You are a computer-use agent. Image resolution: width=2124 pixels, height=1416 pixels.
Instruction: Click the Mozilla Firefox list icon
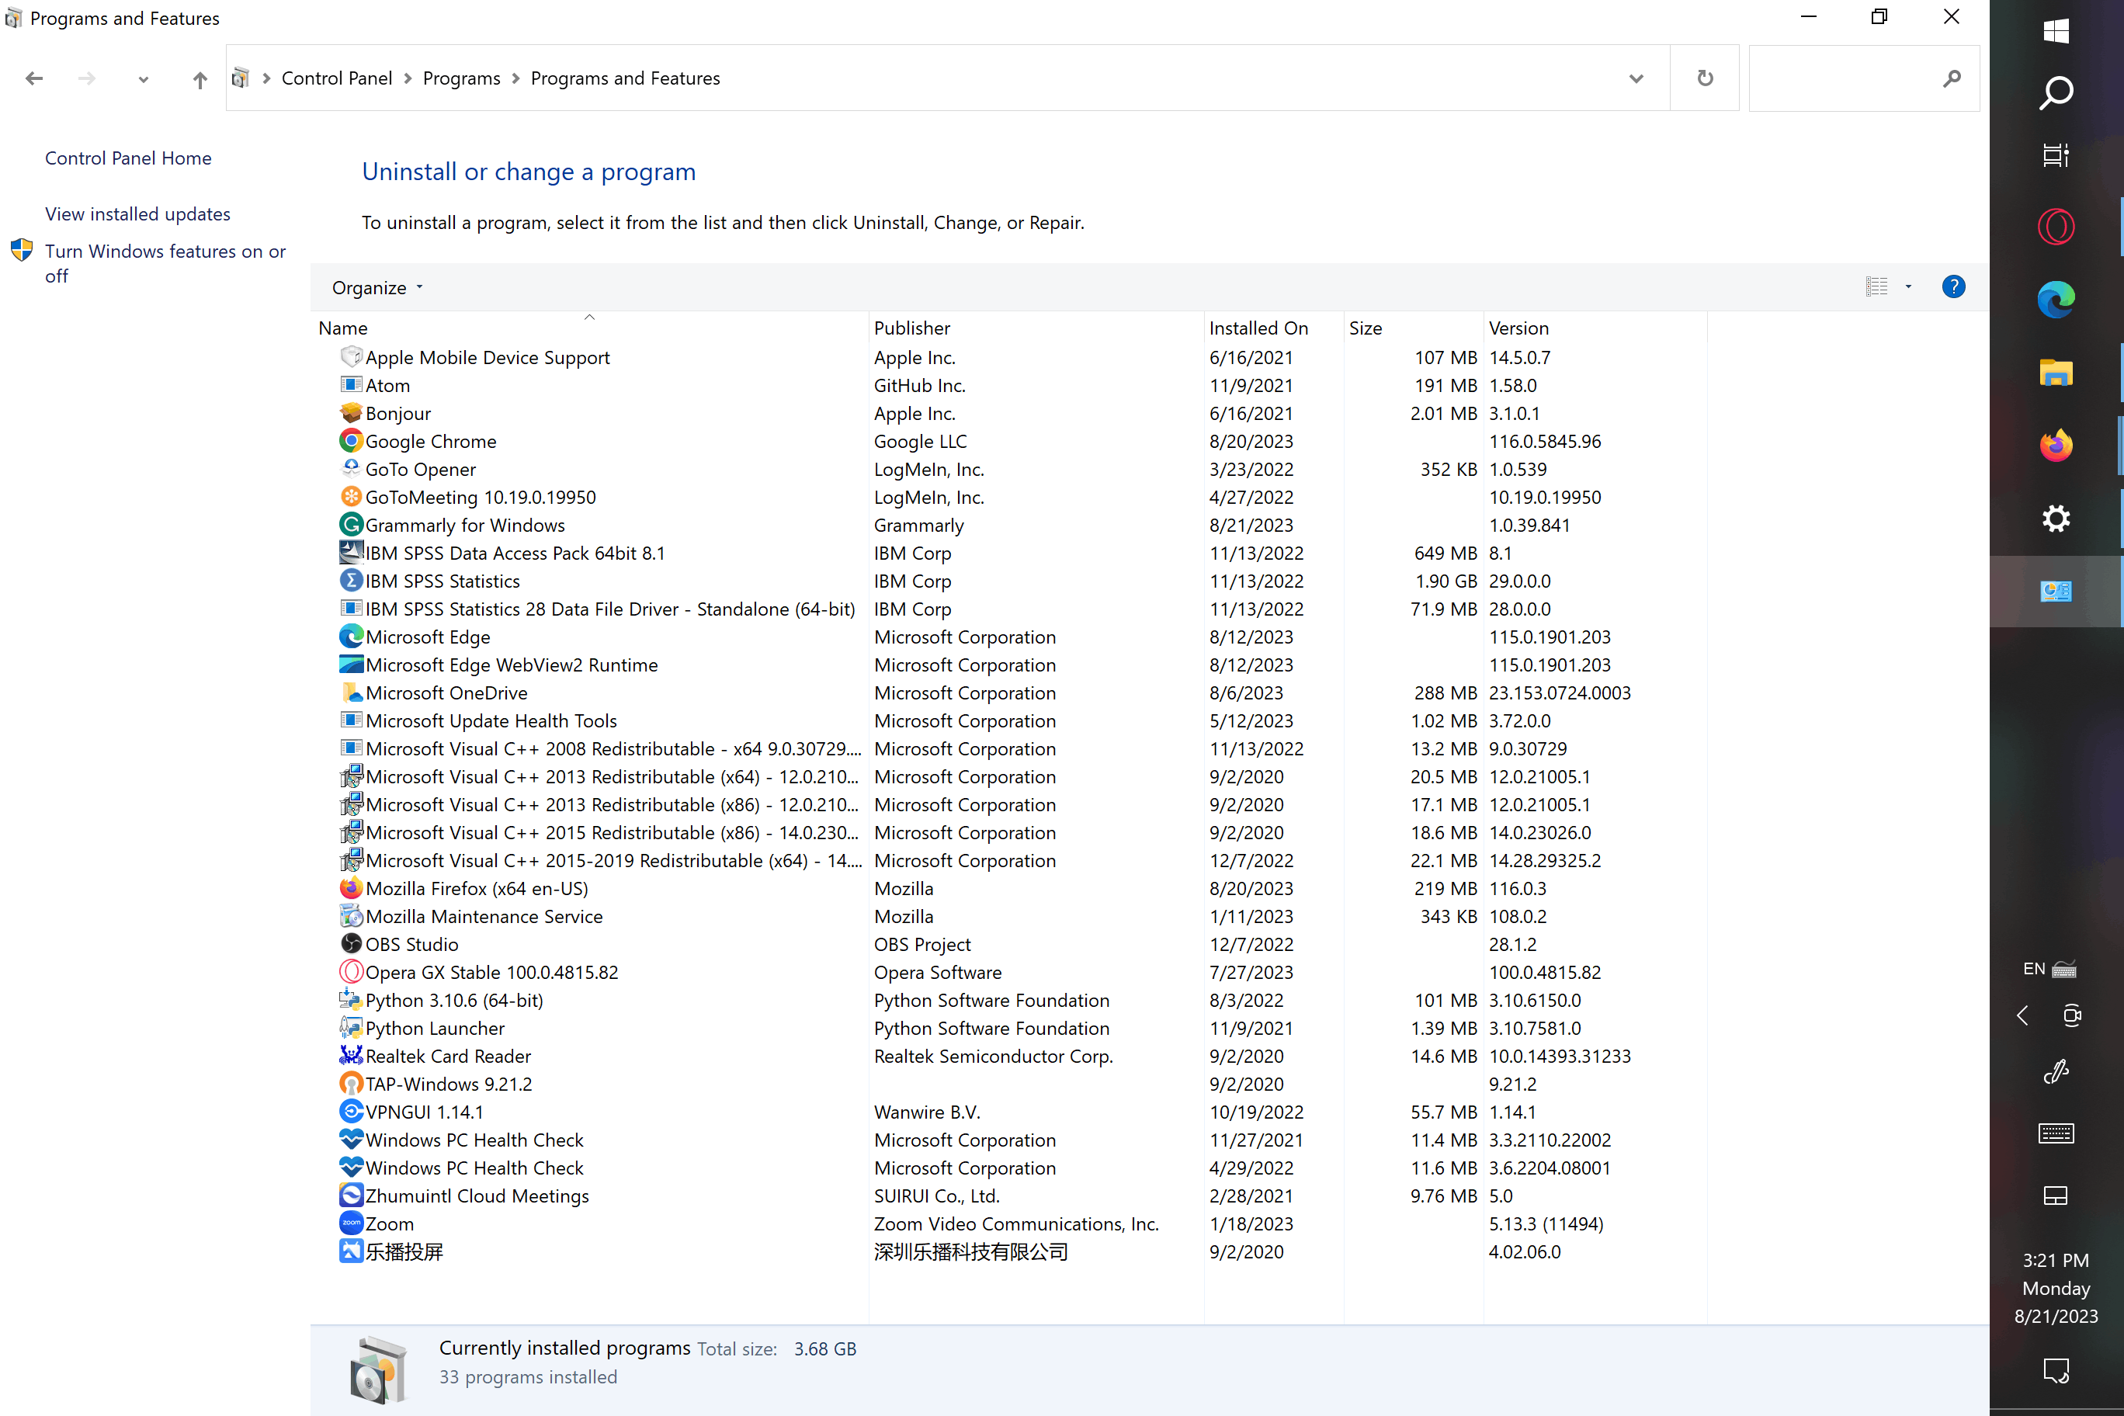350,889
